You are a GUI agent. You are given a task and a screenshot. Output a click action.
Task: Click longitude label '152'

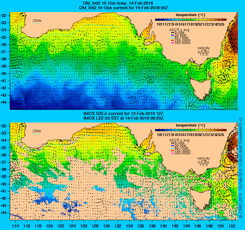(x=232, y=226)
